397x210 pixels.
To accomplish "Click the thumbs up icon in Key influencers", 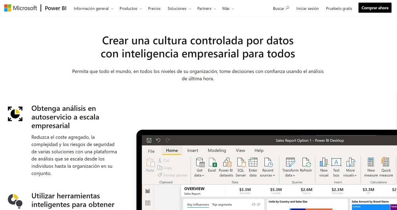I will [x=254, y=204].
